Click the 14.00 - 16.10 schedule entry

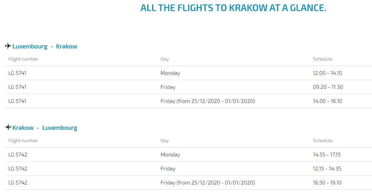pos(327,101)
